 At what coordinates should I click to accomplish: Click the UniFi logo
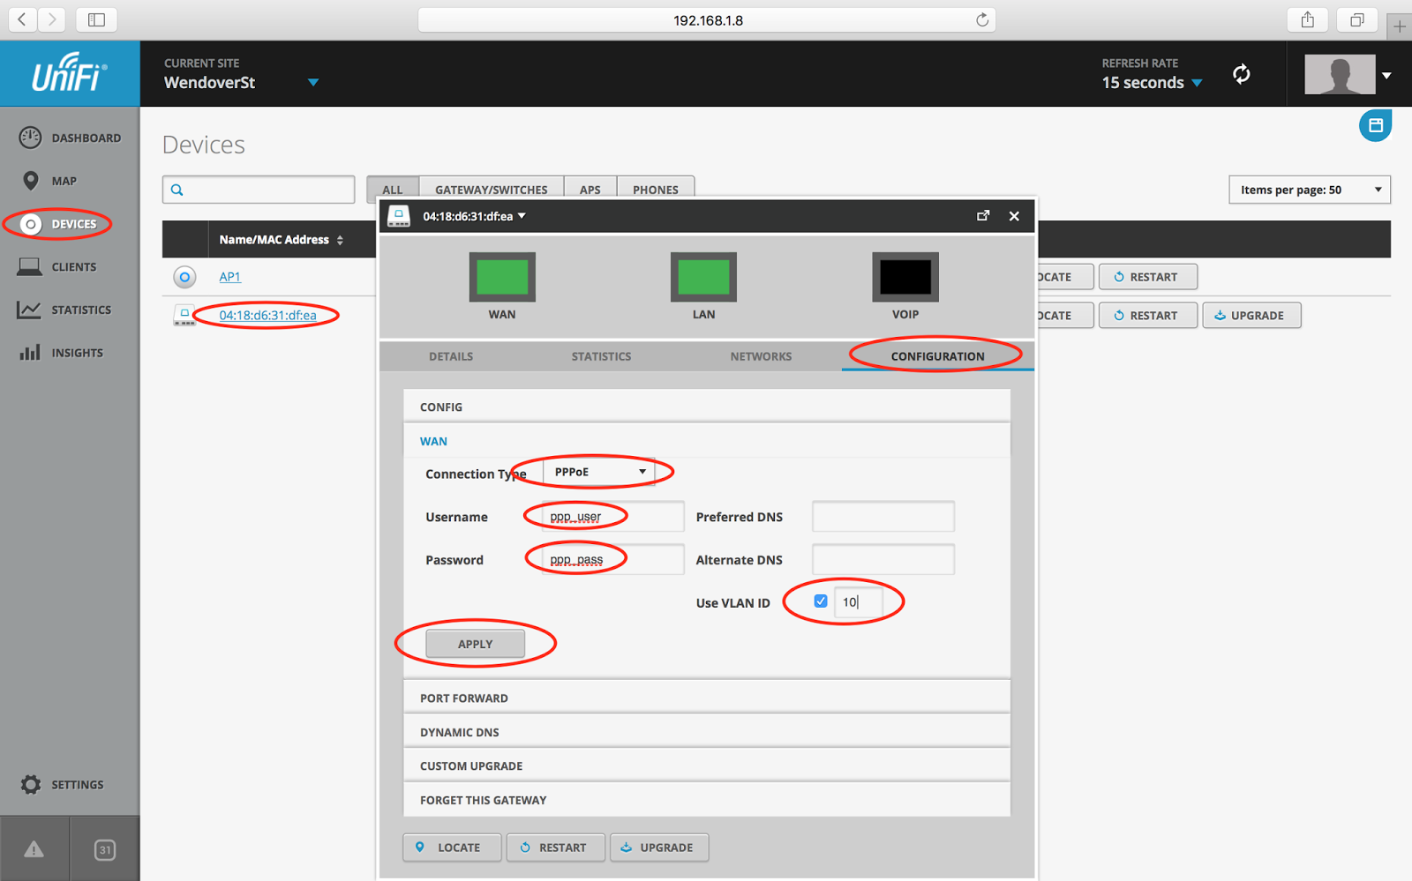(x=70, y=73)
